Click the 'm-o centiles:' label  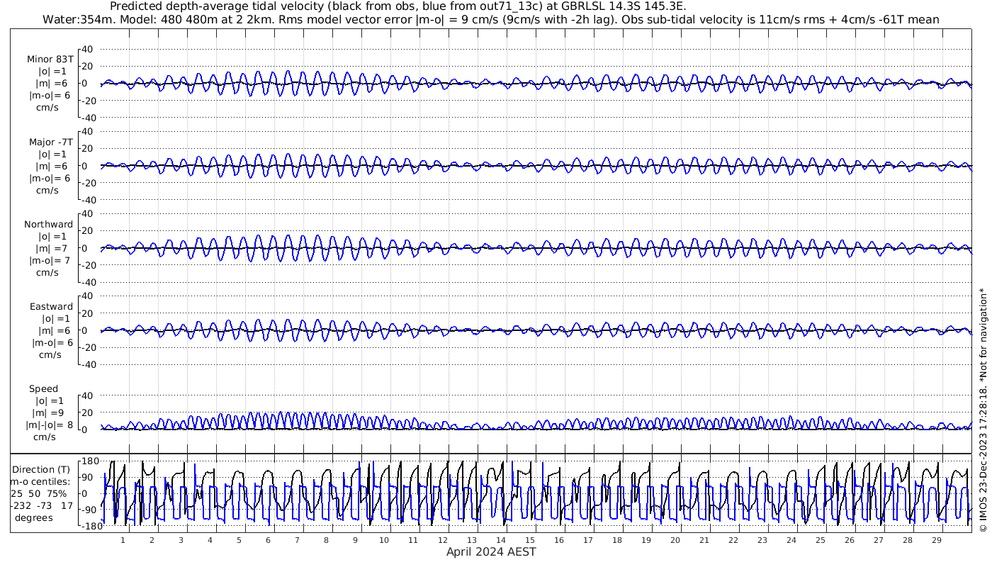[x=42, y=482]
